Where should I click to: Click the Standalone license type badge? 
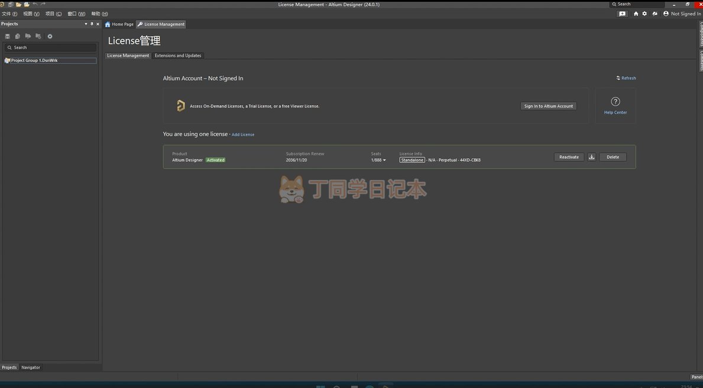click(x=412, y=160)
